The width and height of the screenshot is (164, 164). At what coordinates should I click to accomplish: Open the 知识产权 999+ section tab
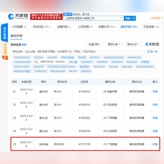[129, 27]
